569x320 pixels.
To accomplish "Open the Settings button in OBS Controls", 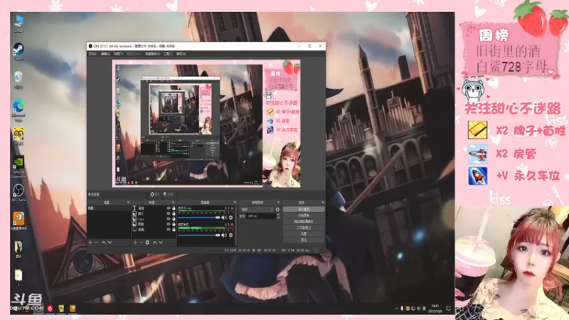I will coord(304,234).
